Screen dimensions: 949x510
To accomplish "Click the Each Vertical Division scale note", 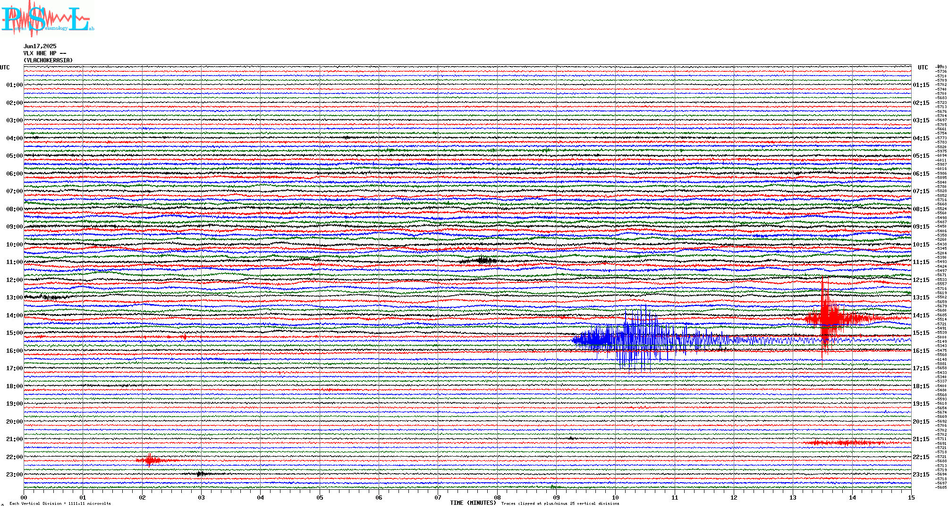I will click(x=60, y=503).
